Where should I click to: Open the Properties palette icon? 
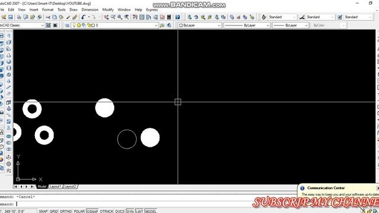(135, 17)
